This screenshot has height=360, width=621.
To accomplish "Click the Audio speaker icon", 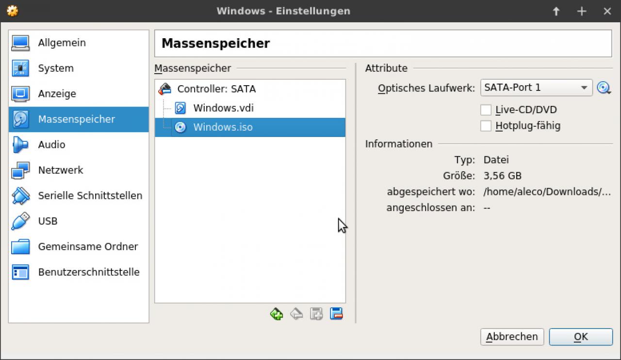I will point(21,145).
